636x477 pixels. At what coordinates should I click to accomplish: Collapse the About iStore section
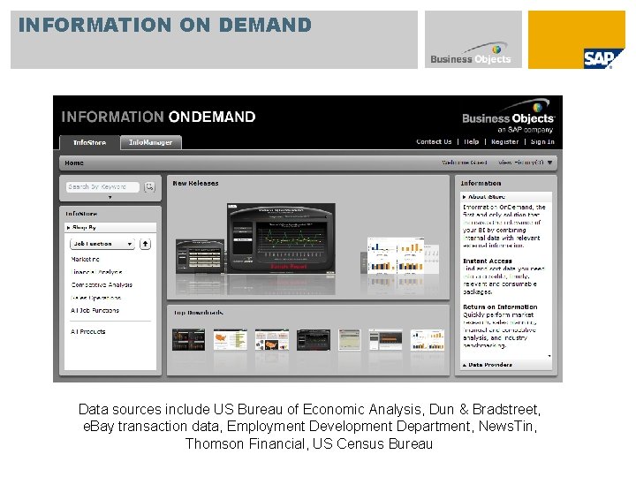pos(506,196)
